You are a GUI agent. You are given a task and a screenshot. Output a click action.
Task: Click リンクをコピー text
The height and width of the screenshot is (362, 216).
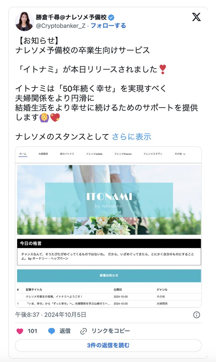pyautogui.click(x=111, y=331)
